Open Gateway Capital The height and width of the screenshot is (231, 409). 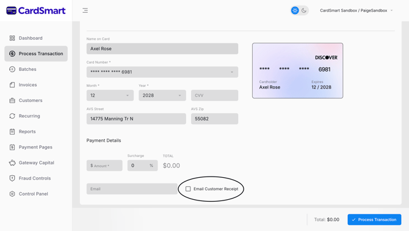[x=36, y=163]
